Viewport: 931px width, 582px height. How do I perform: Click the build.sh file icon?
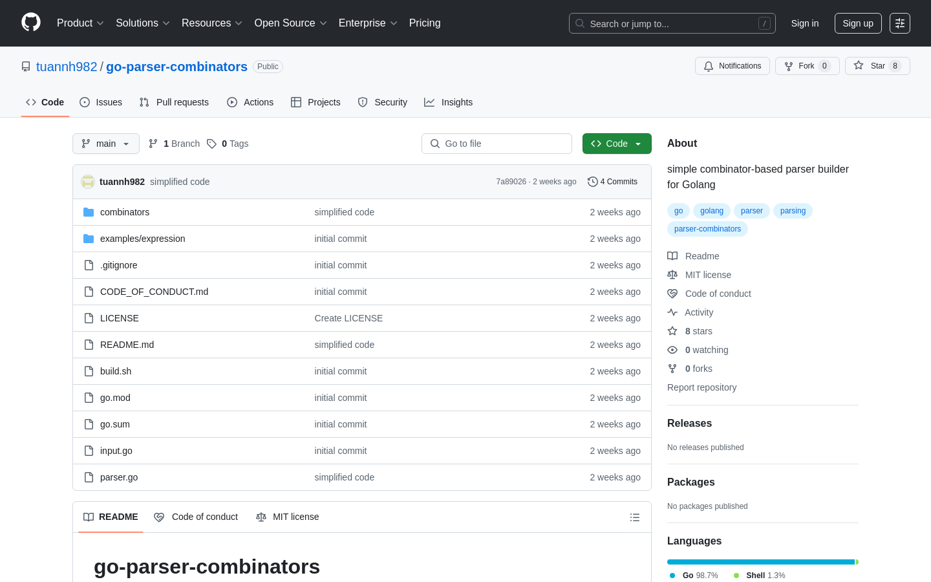[89, 371]
